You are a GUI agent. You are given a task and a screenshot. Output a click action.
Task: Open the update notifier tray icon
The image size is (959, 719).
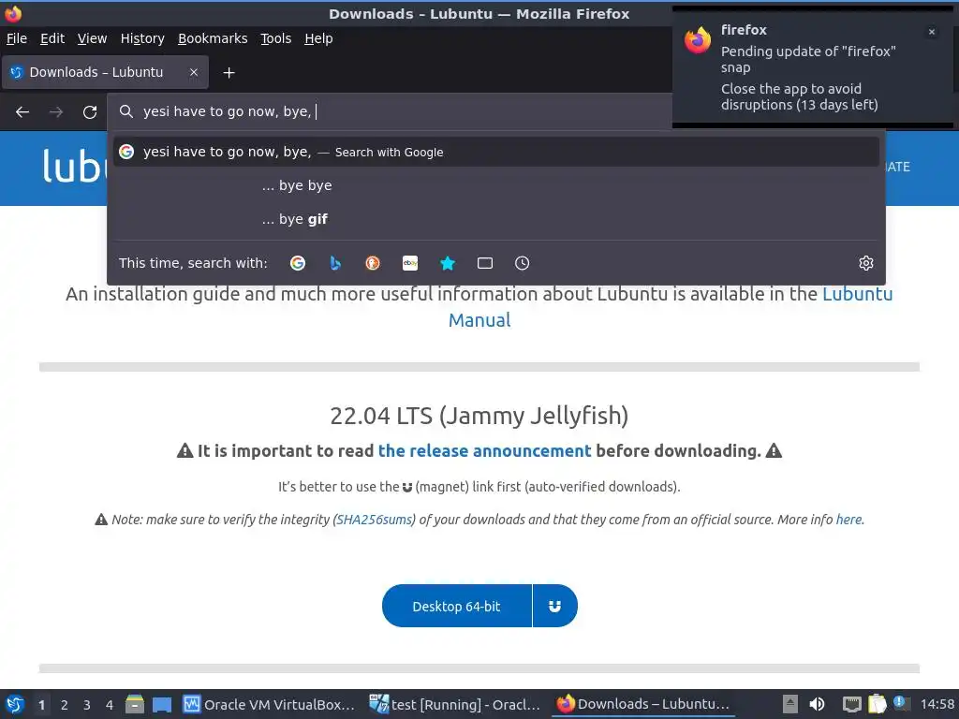pyautogui.click(x=901, y=703)
